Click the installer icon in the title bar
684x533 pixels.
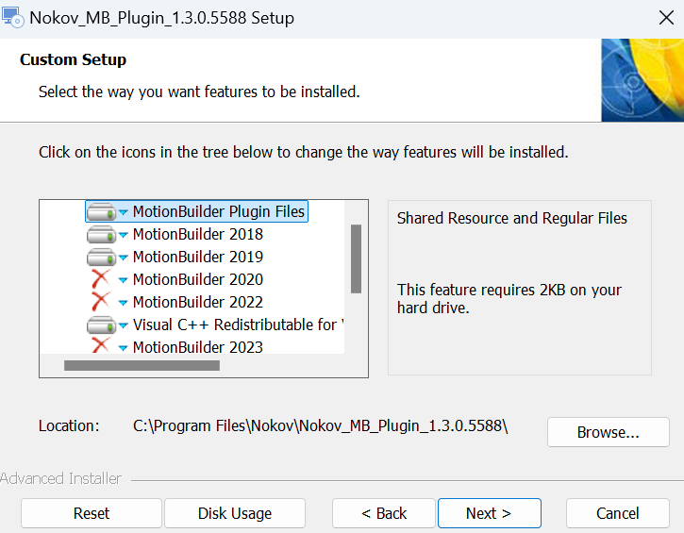12,18
